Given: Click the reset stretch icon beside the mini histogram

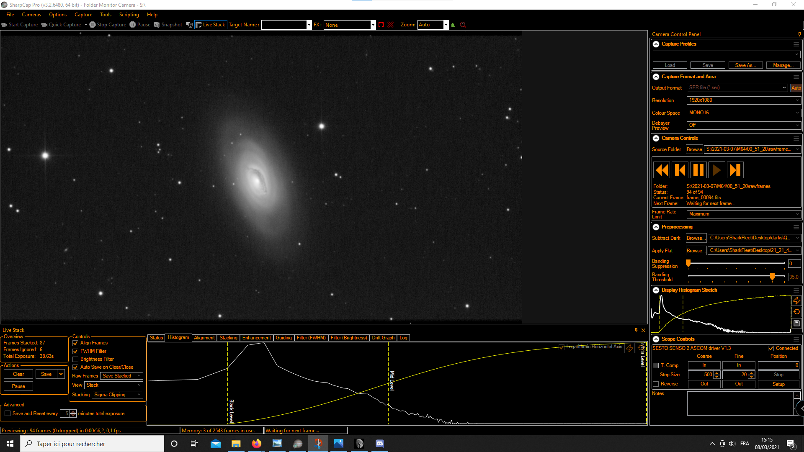Looking at the screenshot, I should coord(796,312).
